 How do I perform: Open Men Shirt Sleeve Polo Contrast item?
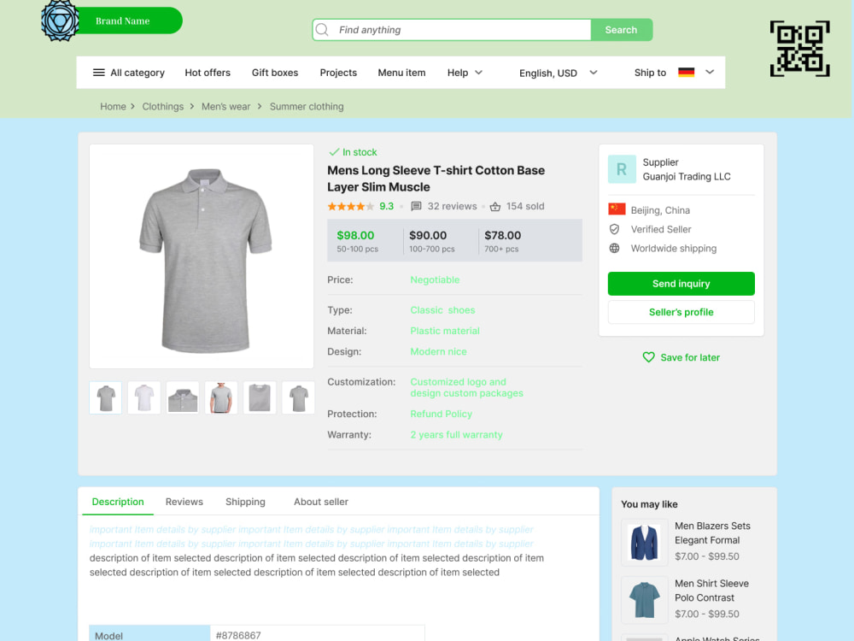click(x=712, y=591)
